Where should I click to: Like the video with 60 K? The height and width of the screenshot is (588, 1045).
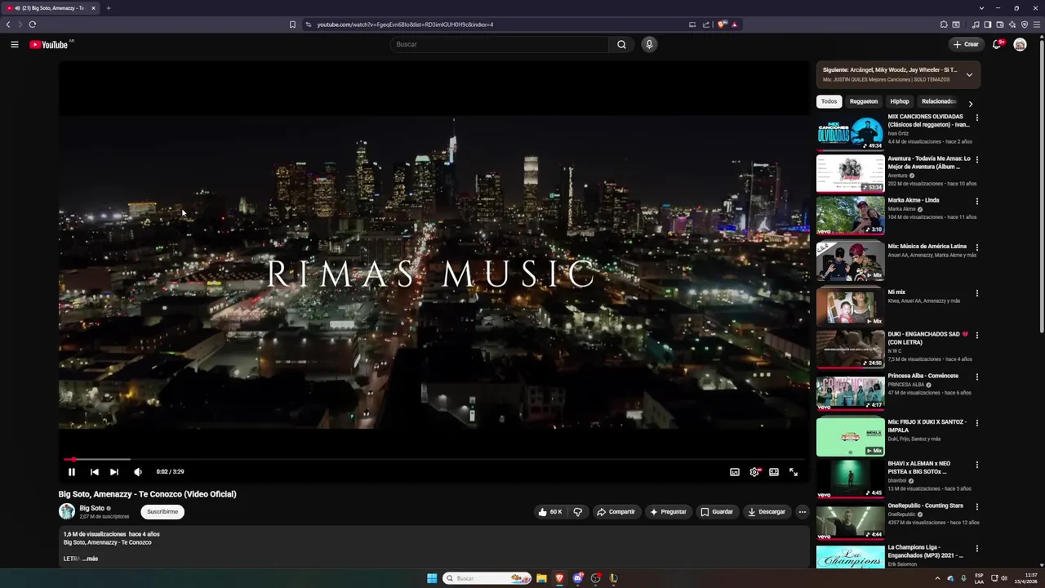[549, 512]
